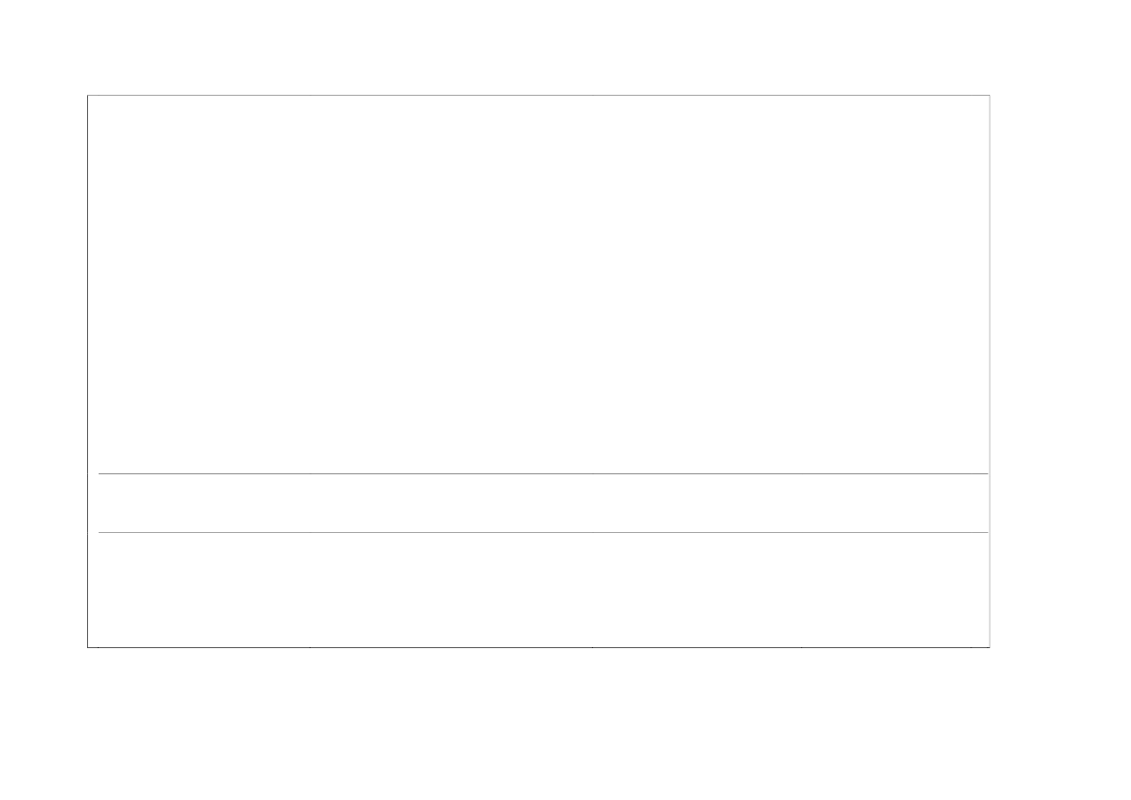Click the bottom border of the bordered box
This screenshot has height=800, width=1131.
[x=538, y=646]
